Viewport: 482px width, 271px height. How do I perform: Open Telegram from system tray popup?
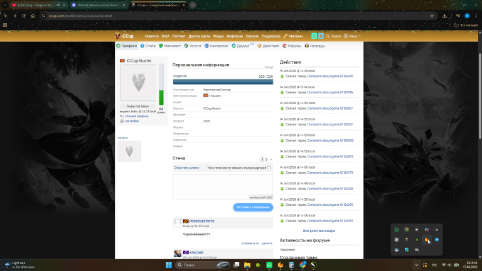pos(437,240)
